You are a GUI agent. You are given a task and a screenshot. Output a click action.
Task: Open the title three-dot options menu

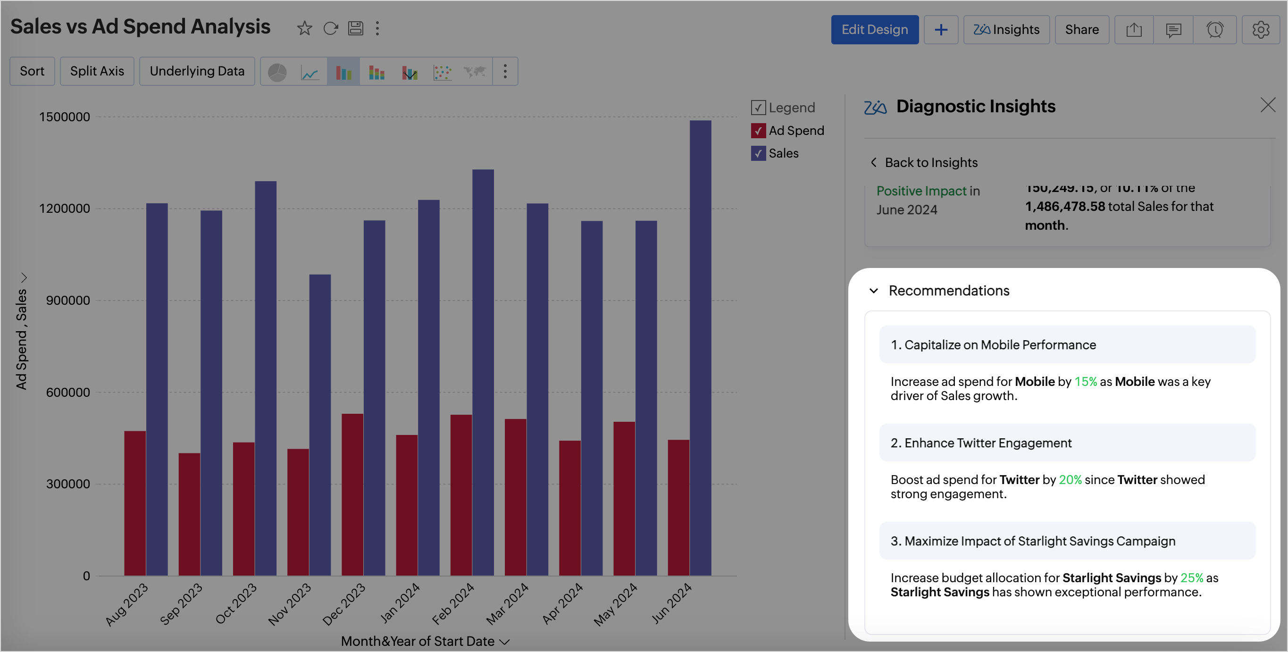(x=377, y=28)
